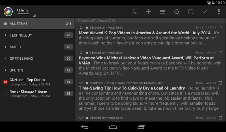226x132 pixels.
Task: Click Today, 10:08 AM timestamp
Action: coord(206,83)
